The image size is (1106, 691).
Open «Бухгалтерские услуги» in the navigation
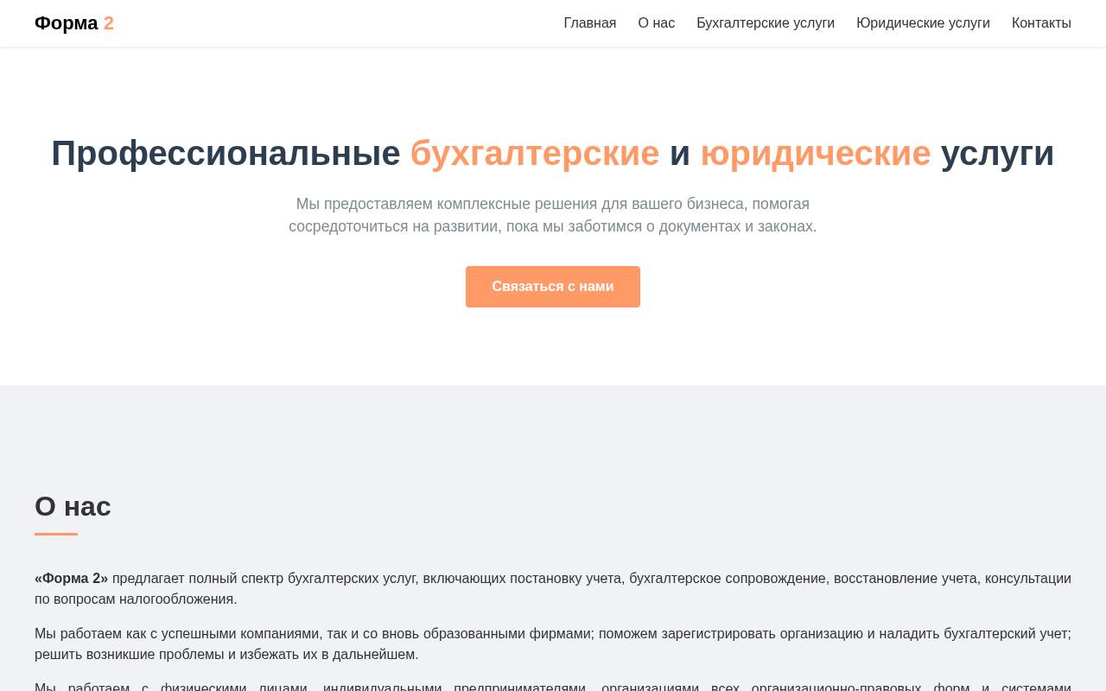[766, 23]
